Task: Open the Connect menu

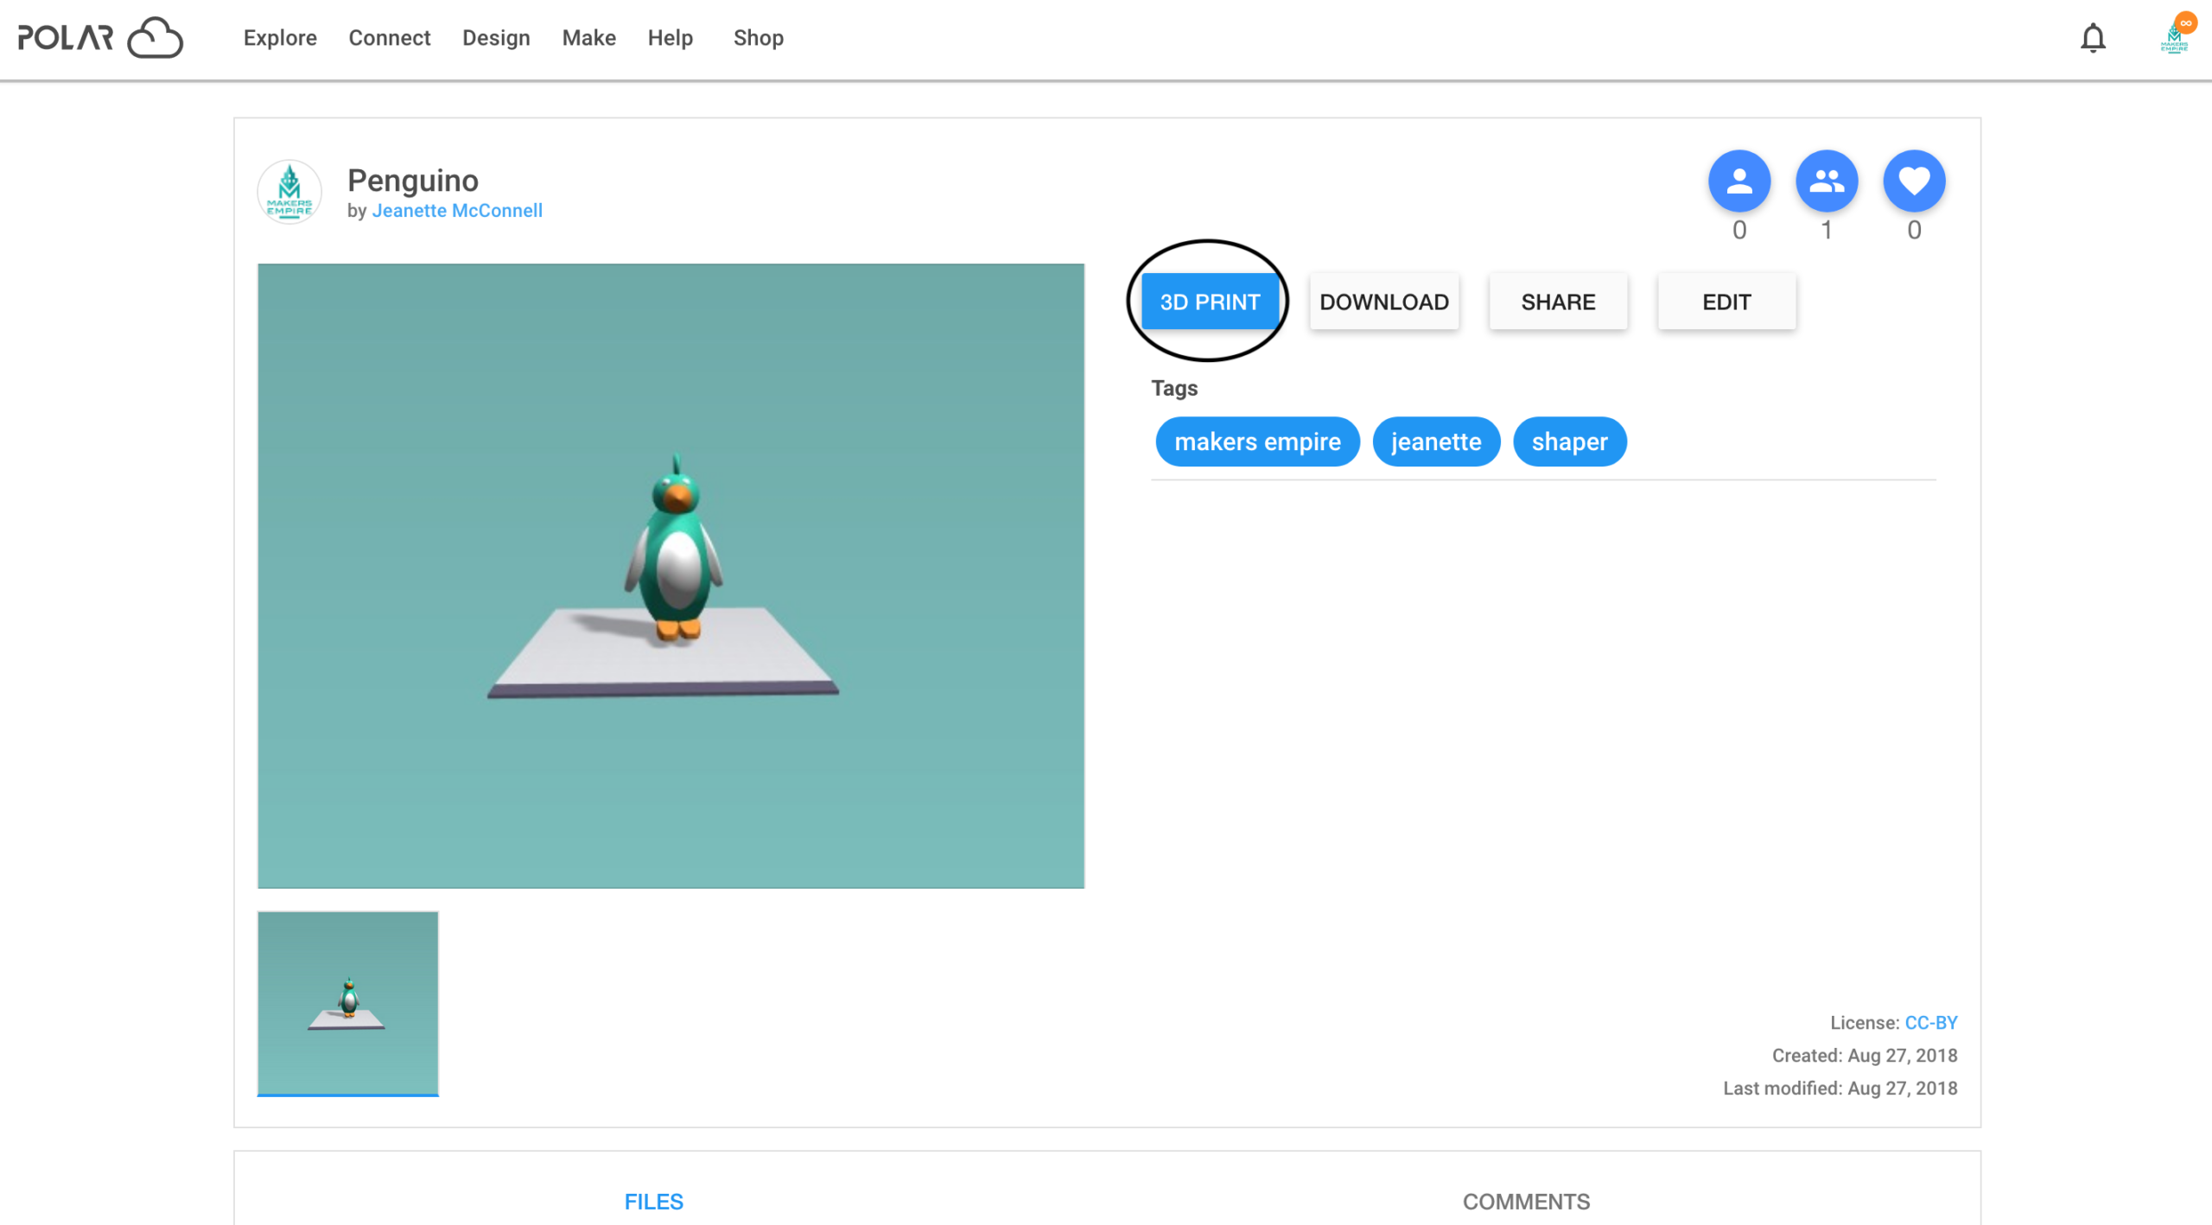Action: click(389, 38)
